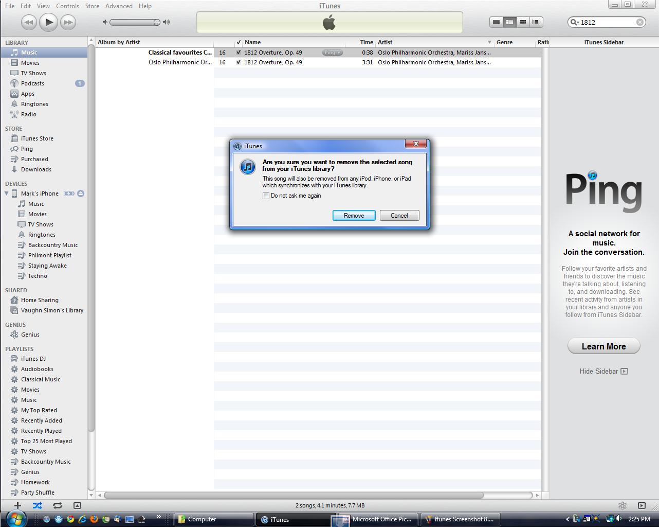Open the Advanced menu
659x527 pixels.
[119, 6]
